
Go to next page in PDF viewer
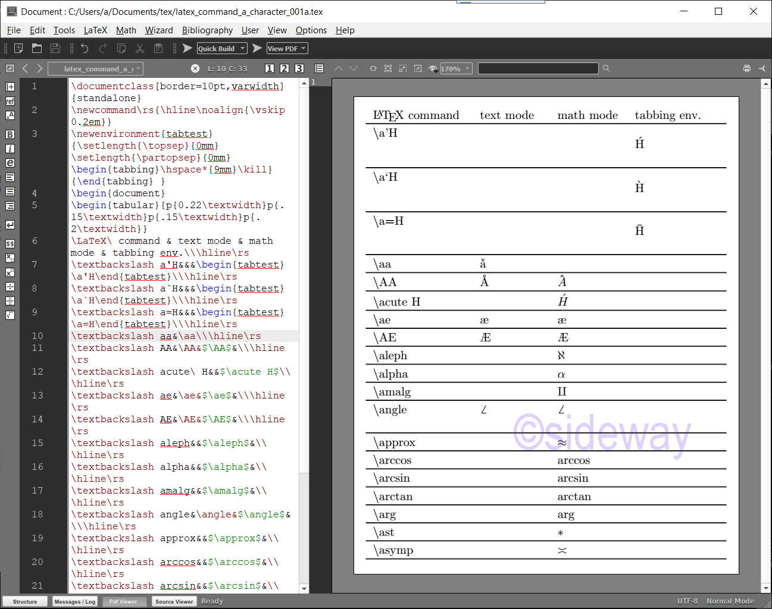point(354,68)
